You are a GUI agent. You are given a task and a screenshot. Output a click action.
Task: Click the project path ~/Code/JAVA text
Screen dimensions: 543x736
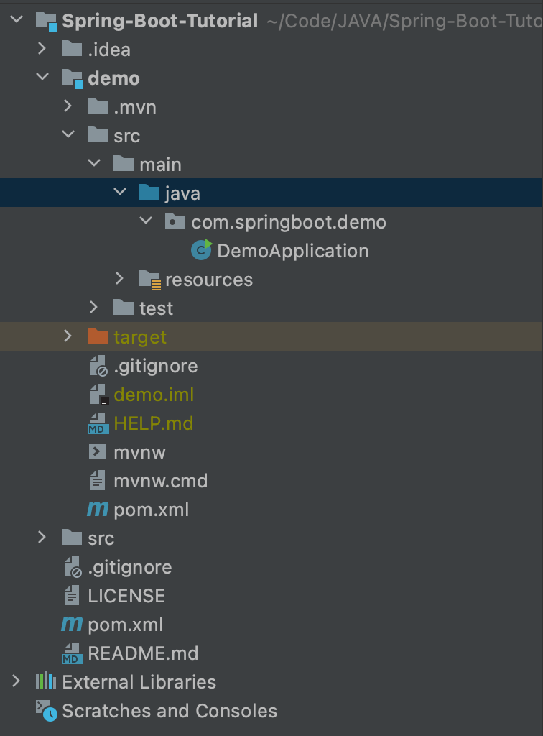point(404,21)
